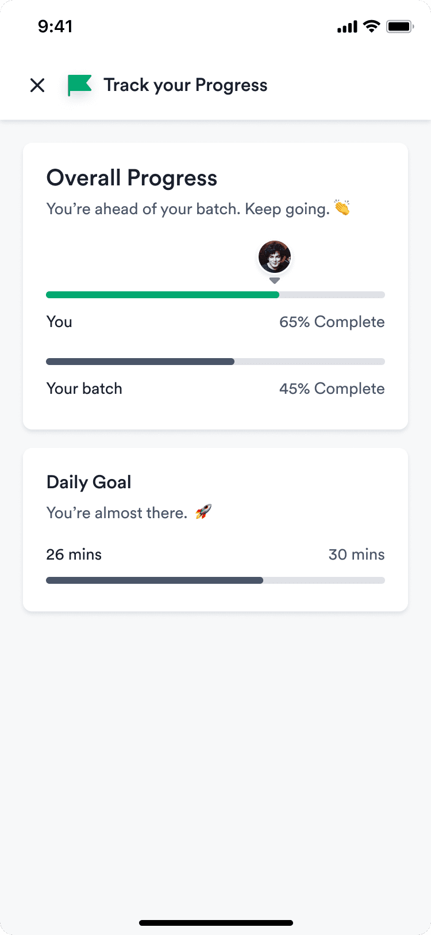Viewport: 431px width, 935px height.
Task: Select the 'Your batch' progress bar
Action: click(x=215, y=362)
